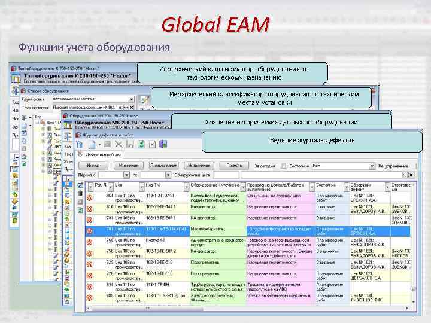Open the Код ТМ column filter arrow
Viewport: 431px width, 323px height.
[x=187, y=187]
